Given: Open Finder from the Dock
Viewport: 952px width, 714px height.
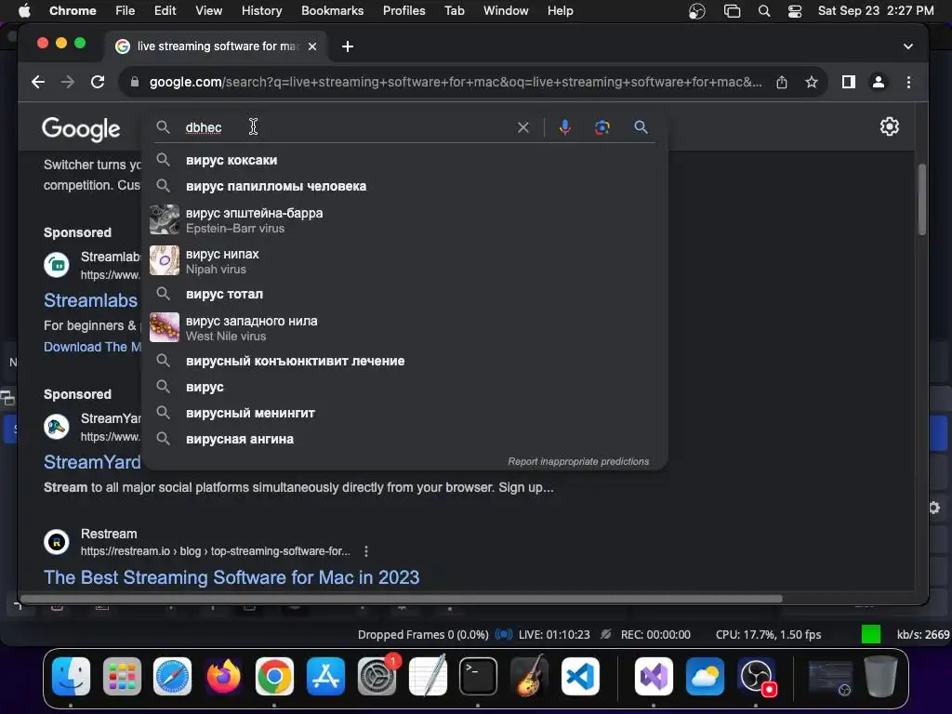Looking at the screenshot, I should (71, 676).
